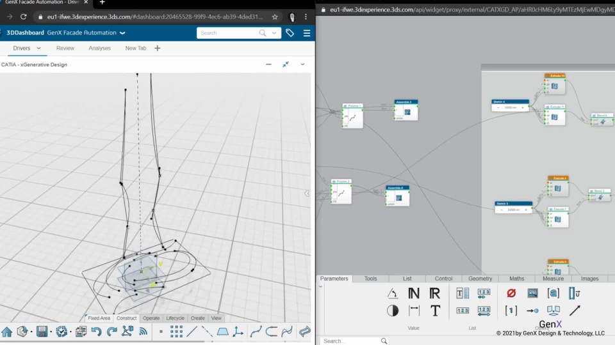This screenshot has height=345, width=615.
Task: Click the Redo arrow icon
Action: click(111, 332)
